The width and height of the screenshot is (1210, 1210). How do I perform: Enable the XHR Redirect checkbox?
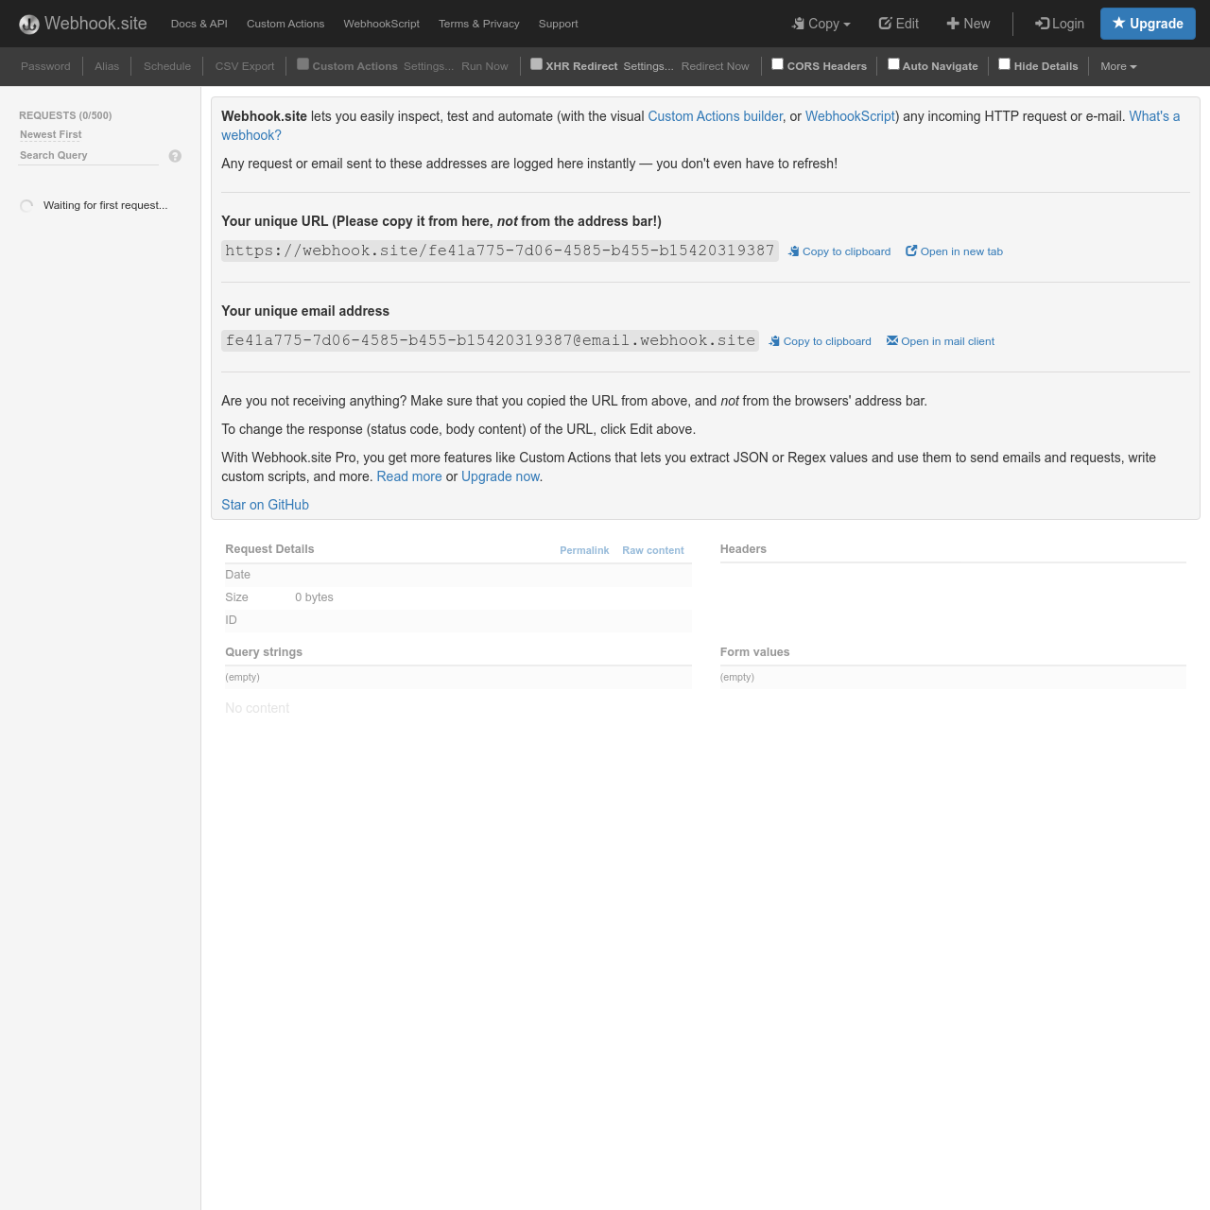click(536, 64)
